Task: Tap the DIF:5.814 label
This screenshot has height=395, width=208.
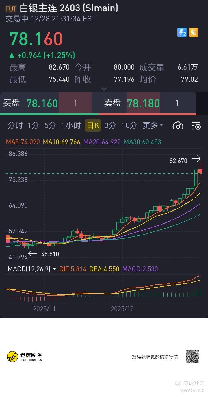Action: point(73,269)
